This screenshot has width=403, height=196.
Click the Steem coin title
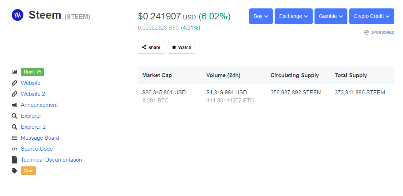tap(45, 15)
